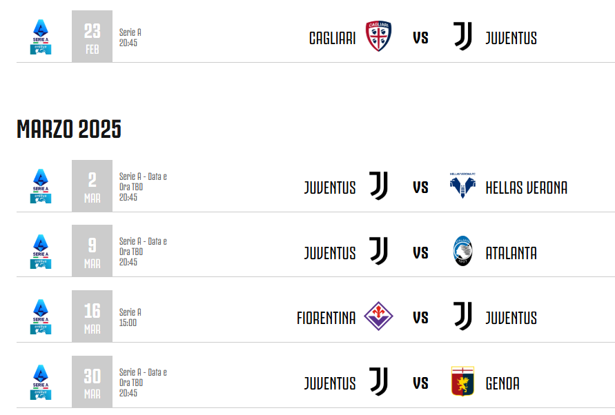This screenshot has width=615, height=415.
Task: Click the Cagliari club crest
Action: 378,36
